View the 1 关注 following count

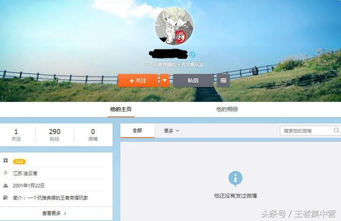[16, 134]
